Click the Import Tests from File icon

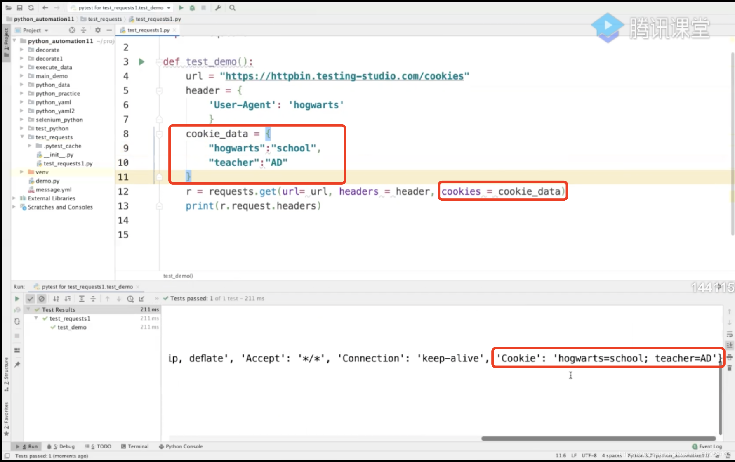pos(141,299)
